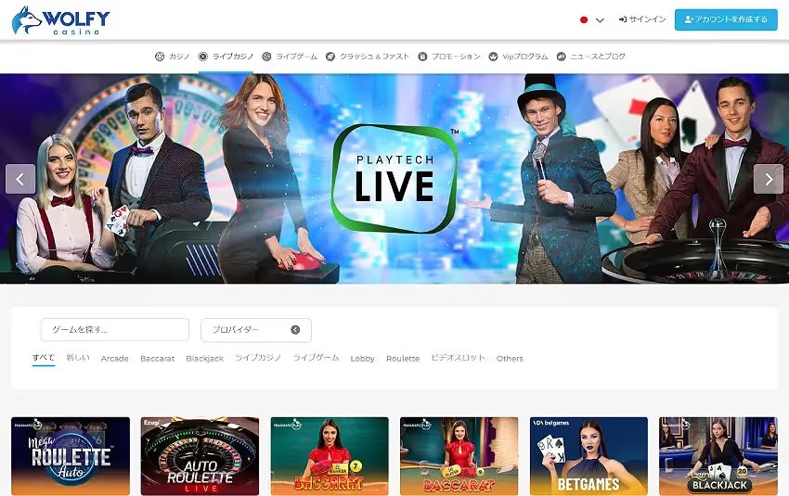789x496 pixels.
Task: Click the プロモーション gift icon
Action: pyautogui.click(x=422, y=57)
